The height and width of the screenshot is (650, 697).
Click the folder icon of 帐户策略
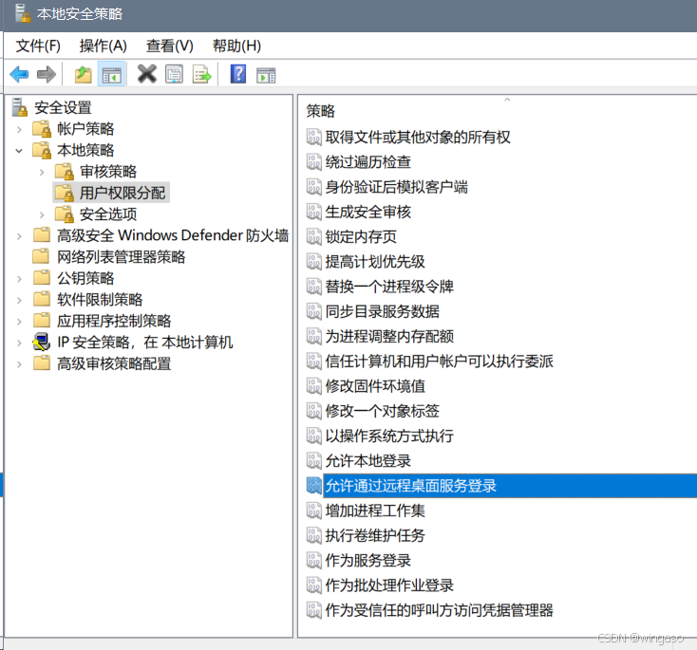tap(42, 129)
